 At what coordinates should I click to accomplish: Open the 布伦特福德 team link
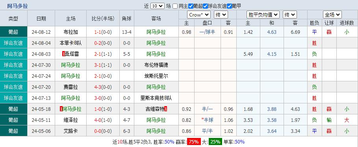[x=156, y=65]
